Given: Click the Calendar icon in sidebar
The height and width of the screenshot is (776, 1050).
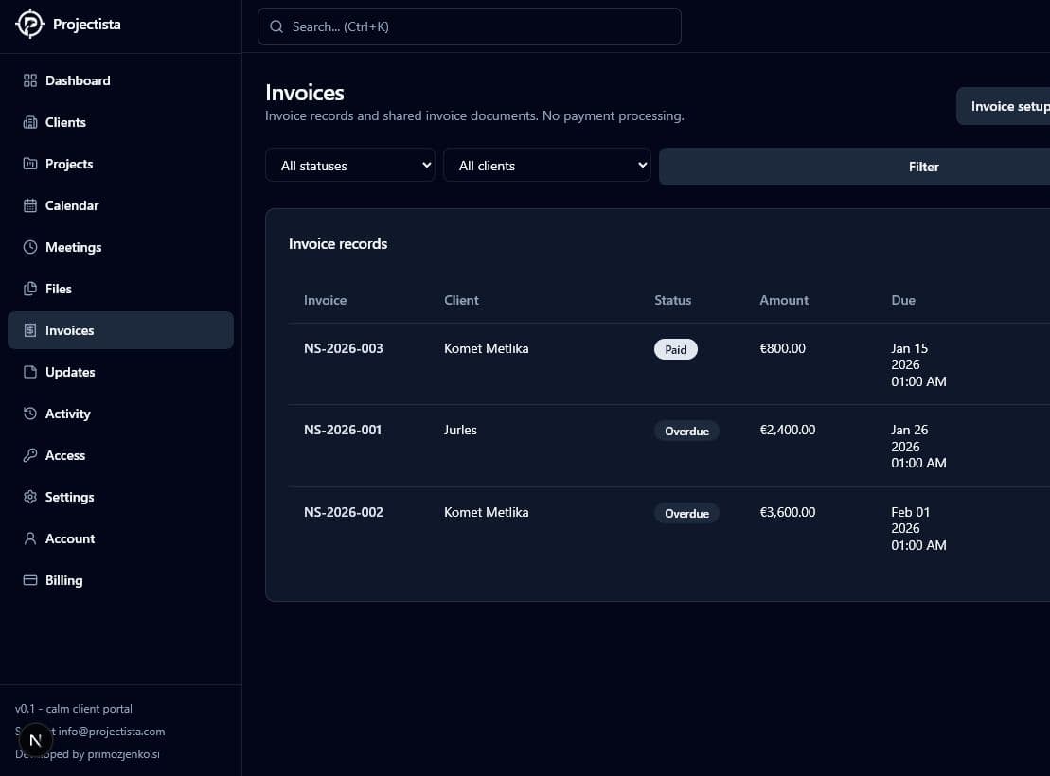Looking at the screenshot, I should 30,205.
